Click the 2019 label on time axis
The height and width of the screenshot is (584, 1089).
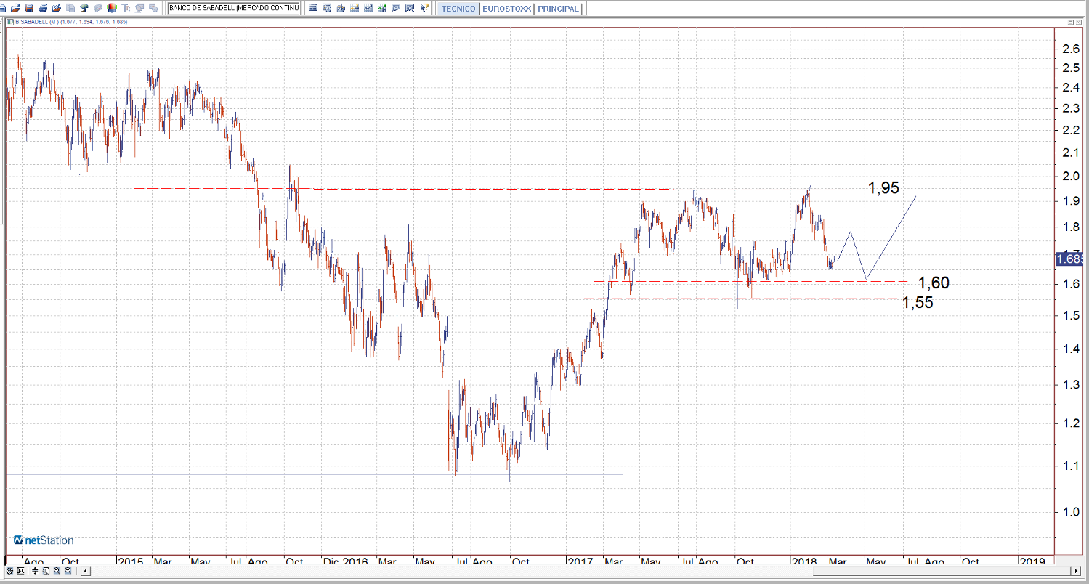(1032, 562)
